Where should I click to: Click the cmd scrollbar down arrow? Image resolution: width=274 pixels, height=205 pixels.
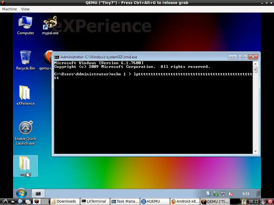pos(255,151)
